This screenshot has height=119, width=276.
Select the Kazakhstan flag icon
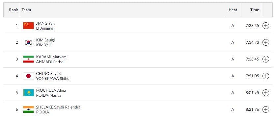29,93
